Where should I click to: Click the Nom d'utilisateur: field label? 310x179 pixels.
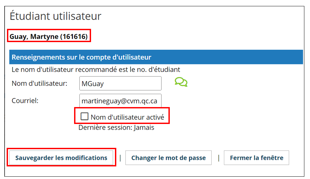coord(40,84)
